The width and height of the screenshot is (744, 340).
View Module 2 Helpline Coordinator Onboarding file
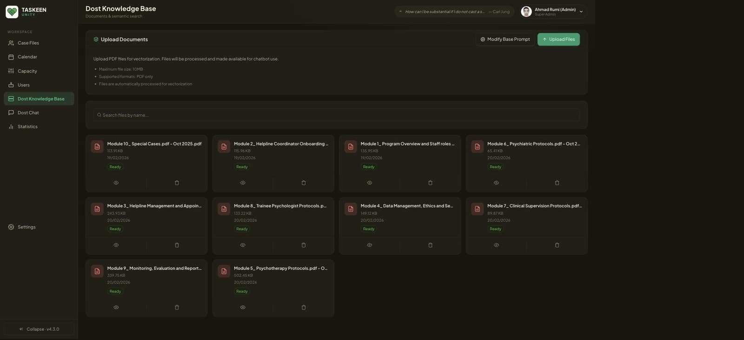[x=243, y=183]
